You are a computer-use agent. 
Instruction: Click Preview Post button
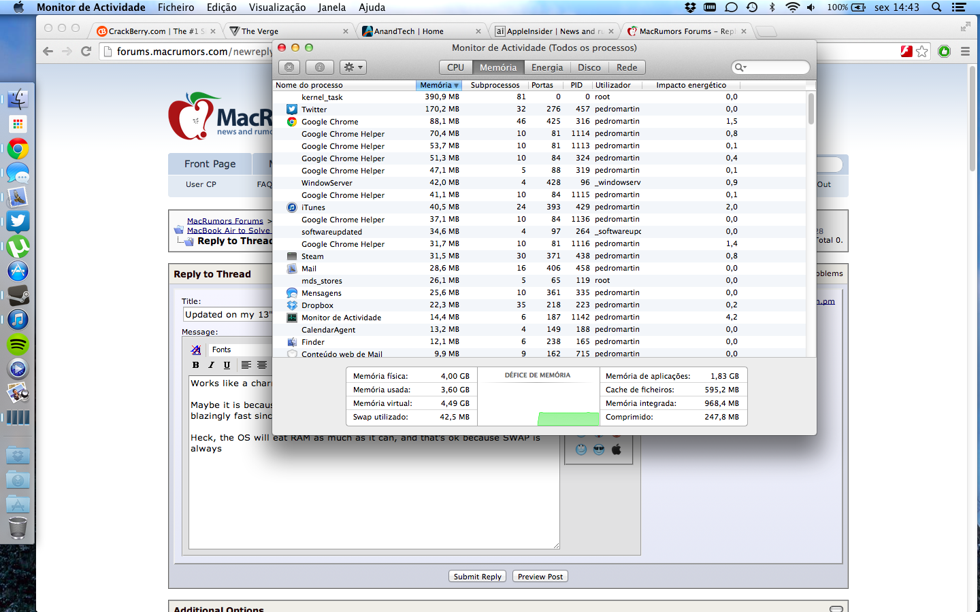(x=540, y=577)
